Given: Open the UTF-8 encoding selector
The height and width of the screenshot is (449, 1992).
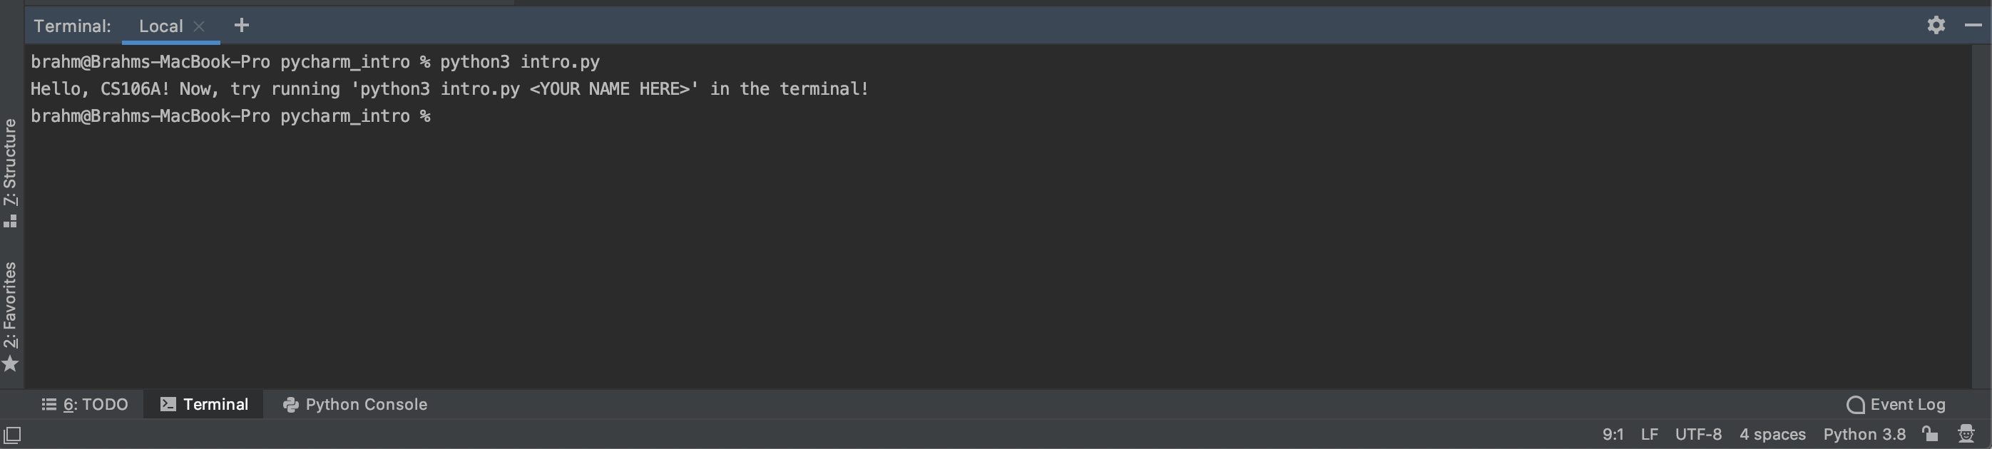Looking at the screenshot, I should point(1699,433).
